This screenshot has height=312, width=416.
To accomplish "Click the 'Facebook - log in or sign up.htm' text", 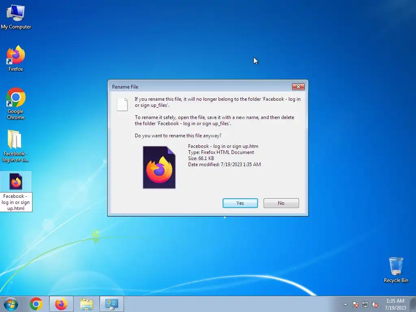I will click(x=223, y=146).
